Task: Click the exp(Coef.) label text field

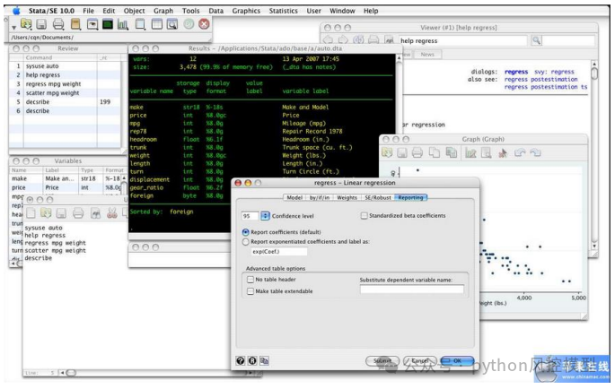Action: point(279,252)
